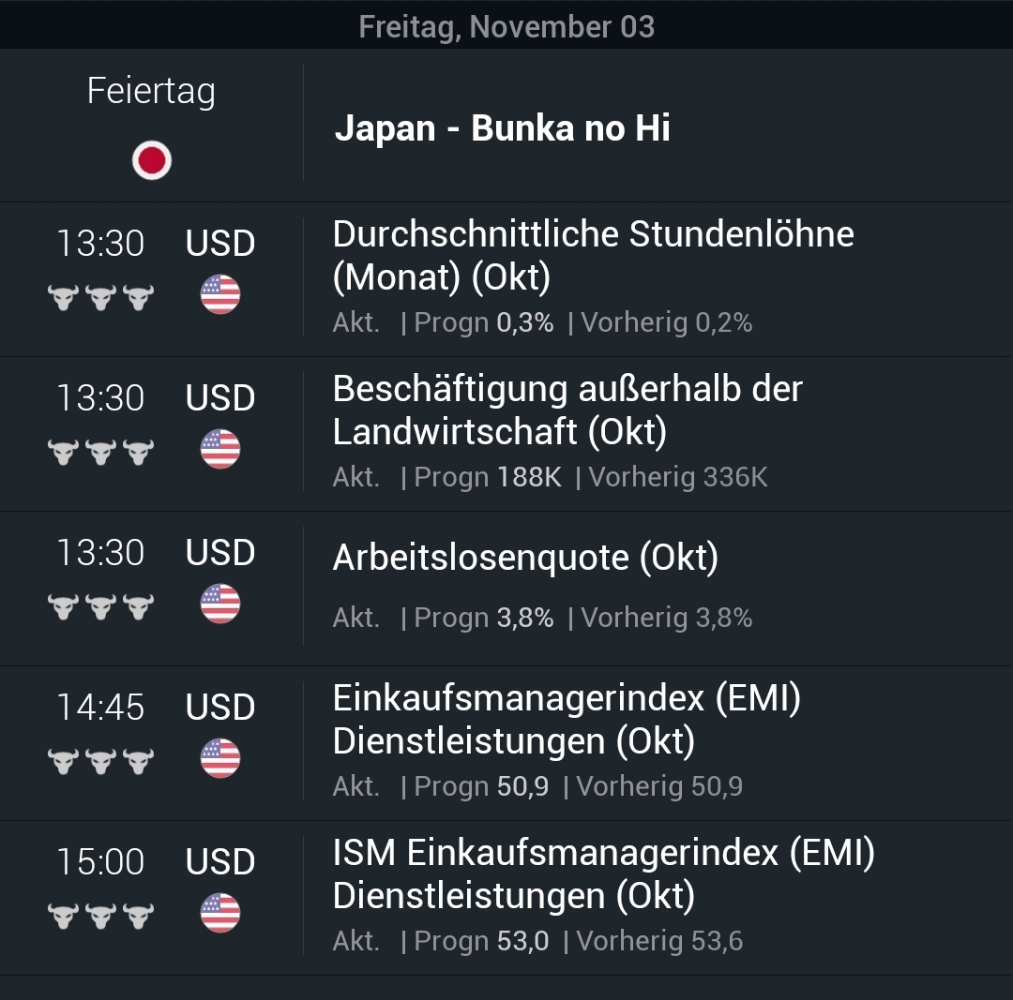Select the Beschäftigung außerhalb der Landwirtschaft event
The height and width of the screenshot is (1000, 1013).
pyautogui.click(x=567, y=411)
